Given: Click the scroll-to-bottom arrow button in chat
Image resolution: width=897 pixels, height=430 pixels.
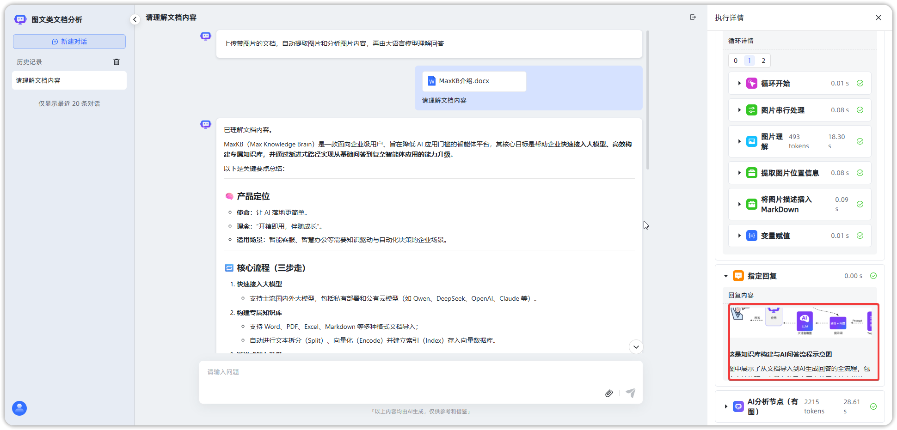Looking at the screenshot, I should pyautogui.click(x=636, y=347).
